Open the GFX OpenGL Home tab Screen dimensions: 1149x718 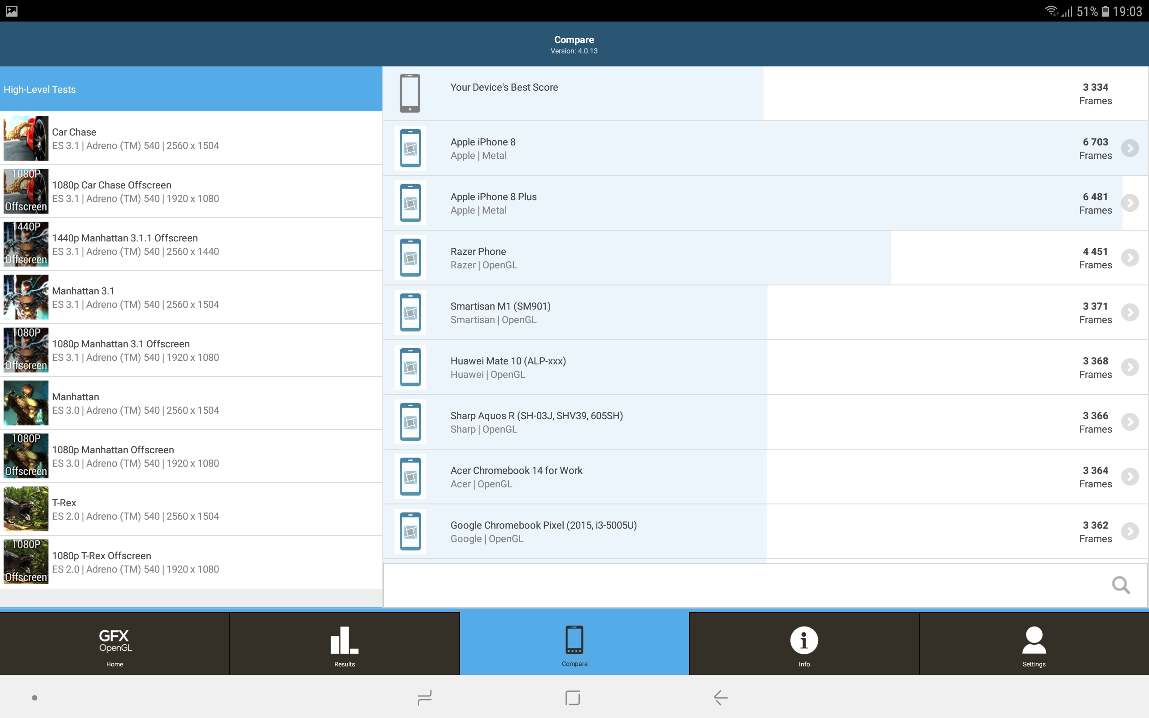tap(114, 644)
